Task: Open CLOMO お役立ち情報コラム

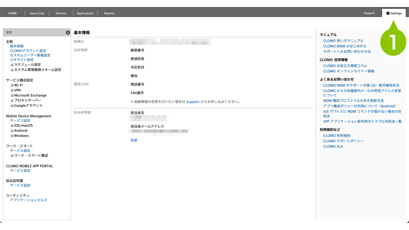Action: (x=345, y=66)
